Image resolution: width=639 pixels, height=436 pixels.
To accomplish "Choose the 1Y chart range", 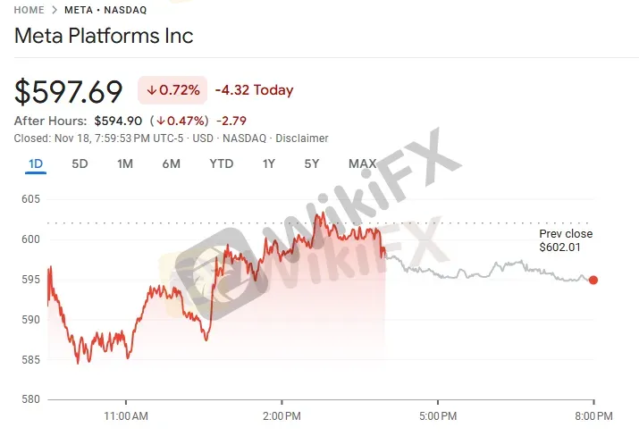I will coord(268,163).
